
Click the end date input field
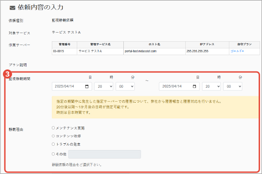tap(179, 86)
